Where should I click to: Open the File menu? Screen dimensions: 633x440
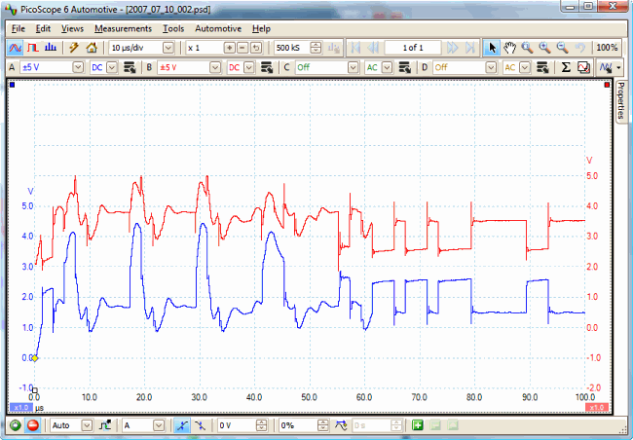click(19, 28)
